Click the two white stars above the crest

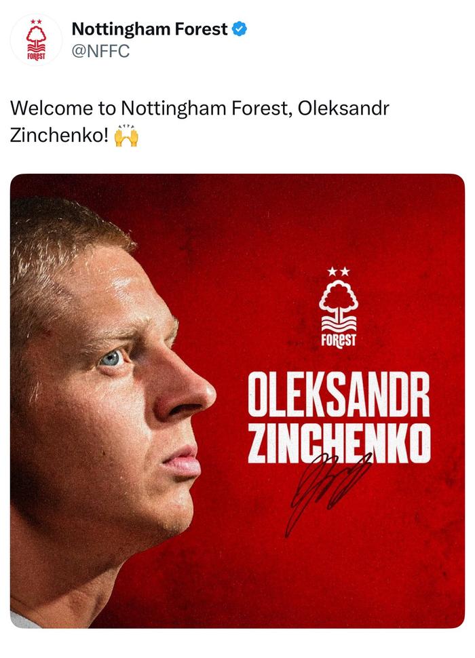338,271
